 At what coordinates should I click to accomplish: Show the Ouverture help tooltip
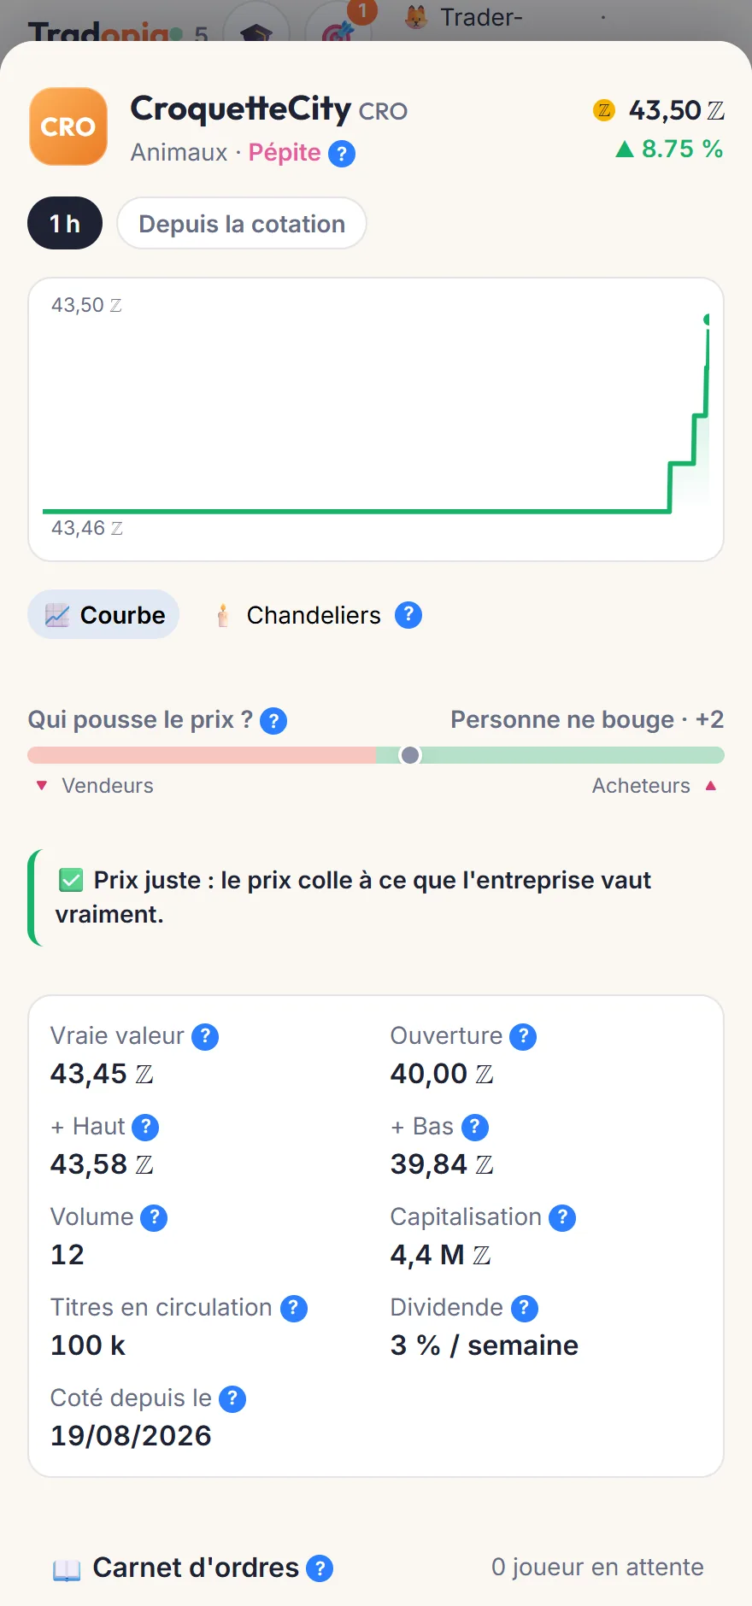pos(523,1037)
